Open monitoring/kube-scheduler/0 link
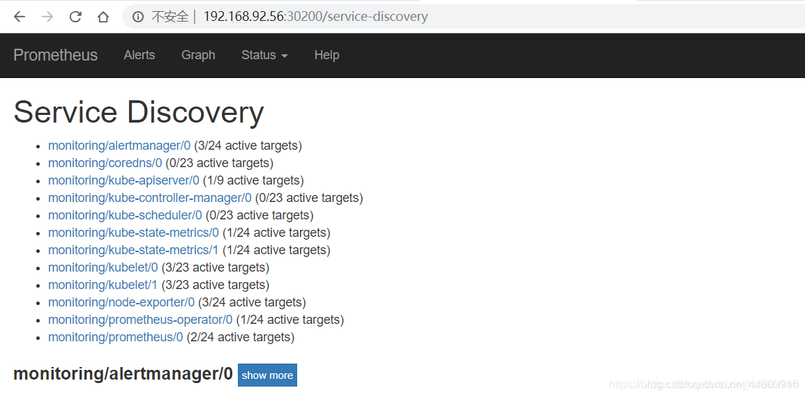Image resolution: width=805 pixels, height=397 pixels. click(x=126, y=215)
